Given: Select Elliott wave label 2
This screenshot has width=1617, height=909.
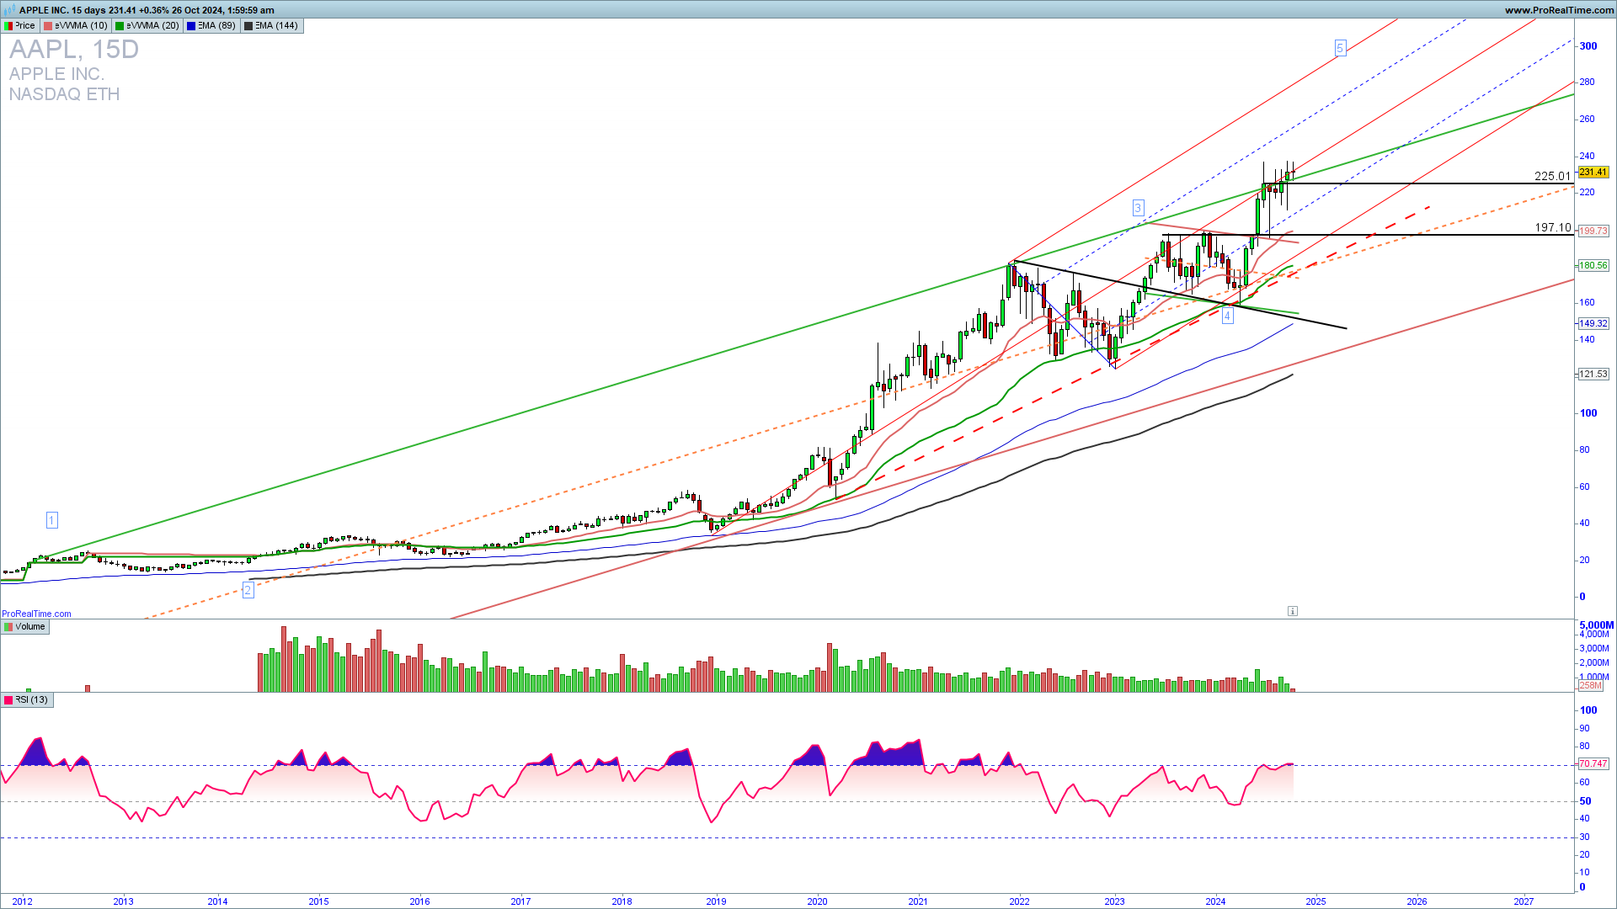Looking at the screenshot, I should tap(248, 590).
